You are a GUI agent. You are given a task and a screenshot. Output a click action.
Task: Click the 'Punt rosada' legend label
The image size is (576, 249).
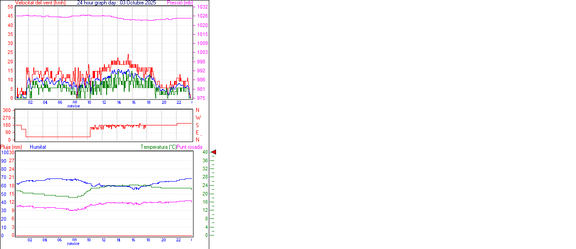(x=189, y=147)
